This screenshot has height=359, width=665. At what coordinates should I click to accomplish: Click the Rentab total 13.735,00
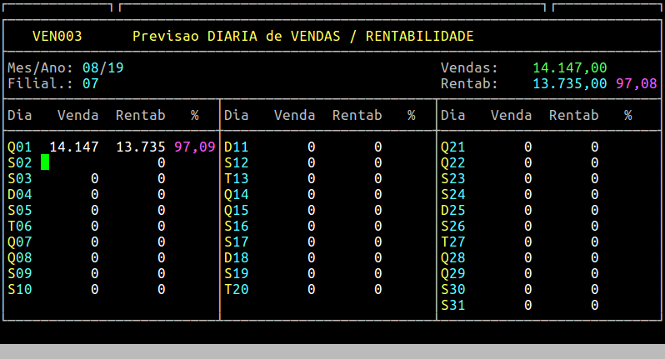[569, 83]
